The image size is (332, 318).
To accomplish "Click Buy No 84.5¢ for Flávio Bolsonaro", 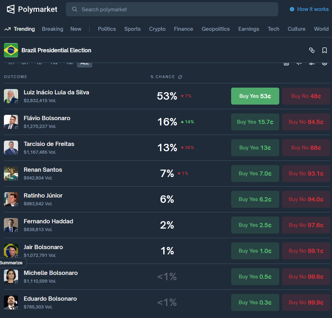I will tap(306, 122).
